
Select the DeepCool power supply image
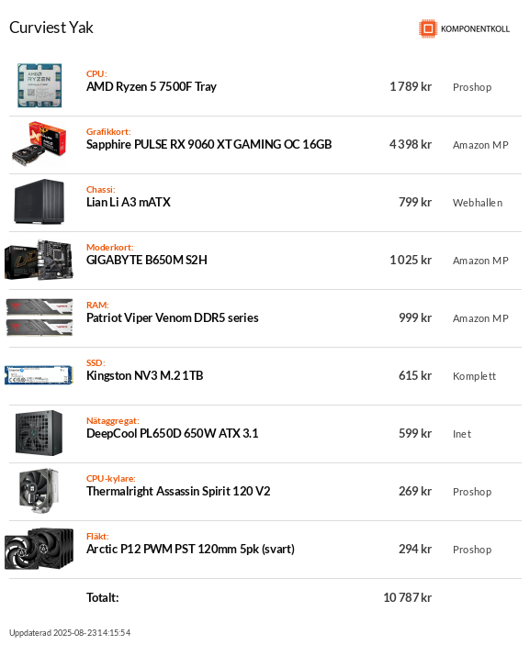39,433
